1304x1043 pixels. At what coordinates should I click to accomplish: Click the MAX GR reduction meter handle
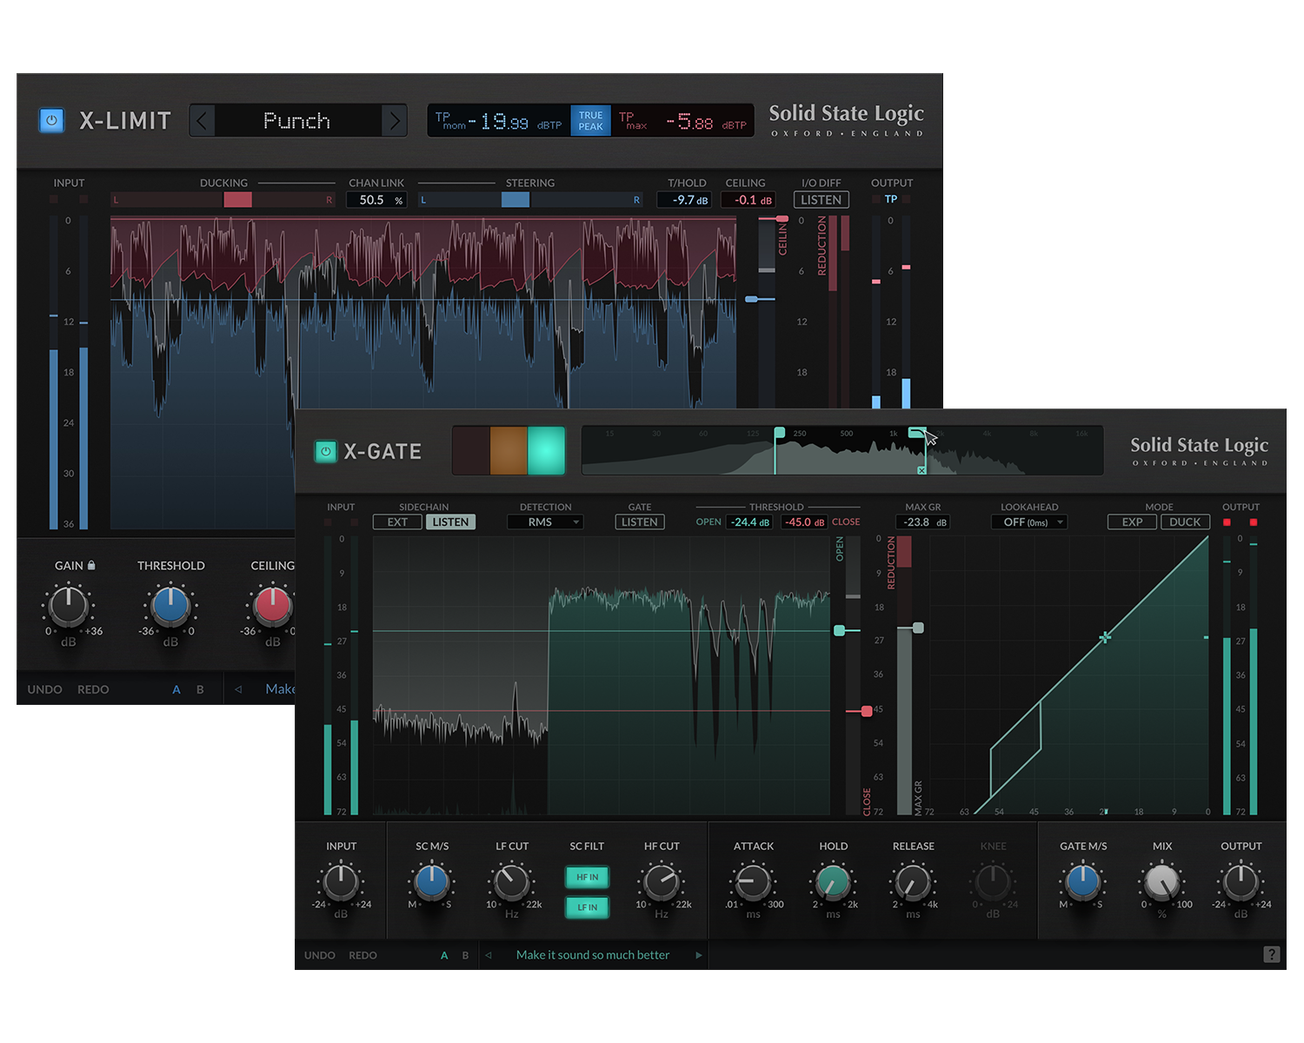pyautogui.click(x=917, y=628)
